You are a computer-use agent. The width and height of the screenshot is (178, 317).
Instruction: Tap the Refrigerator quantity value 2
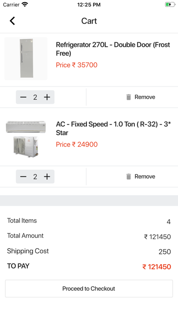click(35, 97)
